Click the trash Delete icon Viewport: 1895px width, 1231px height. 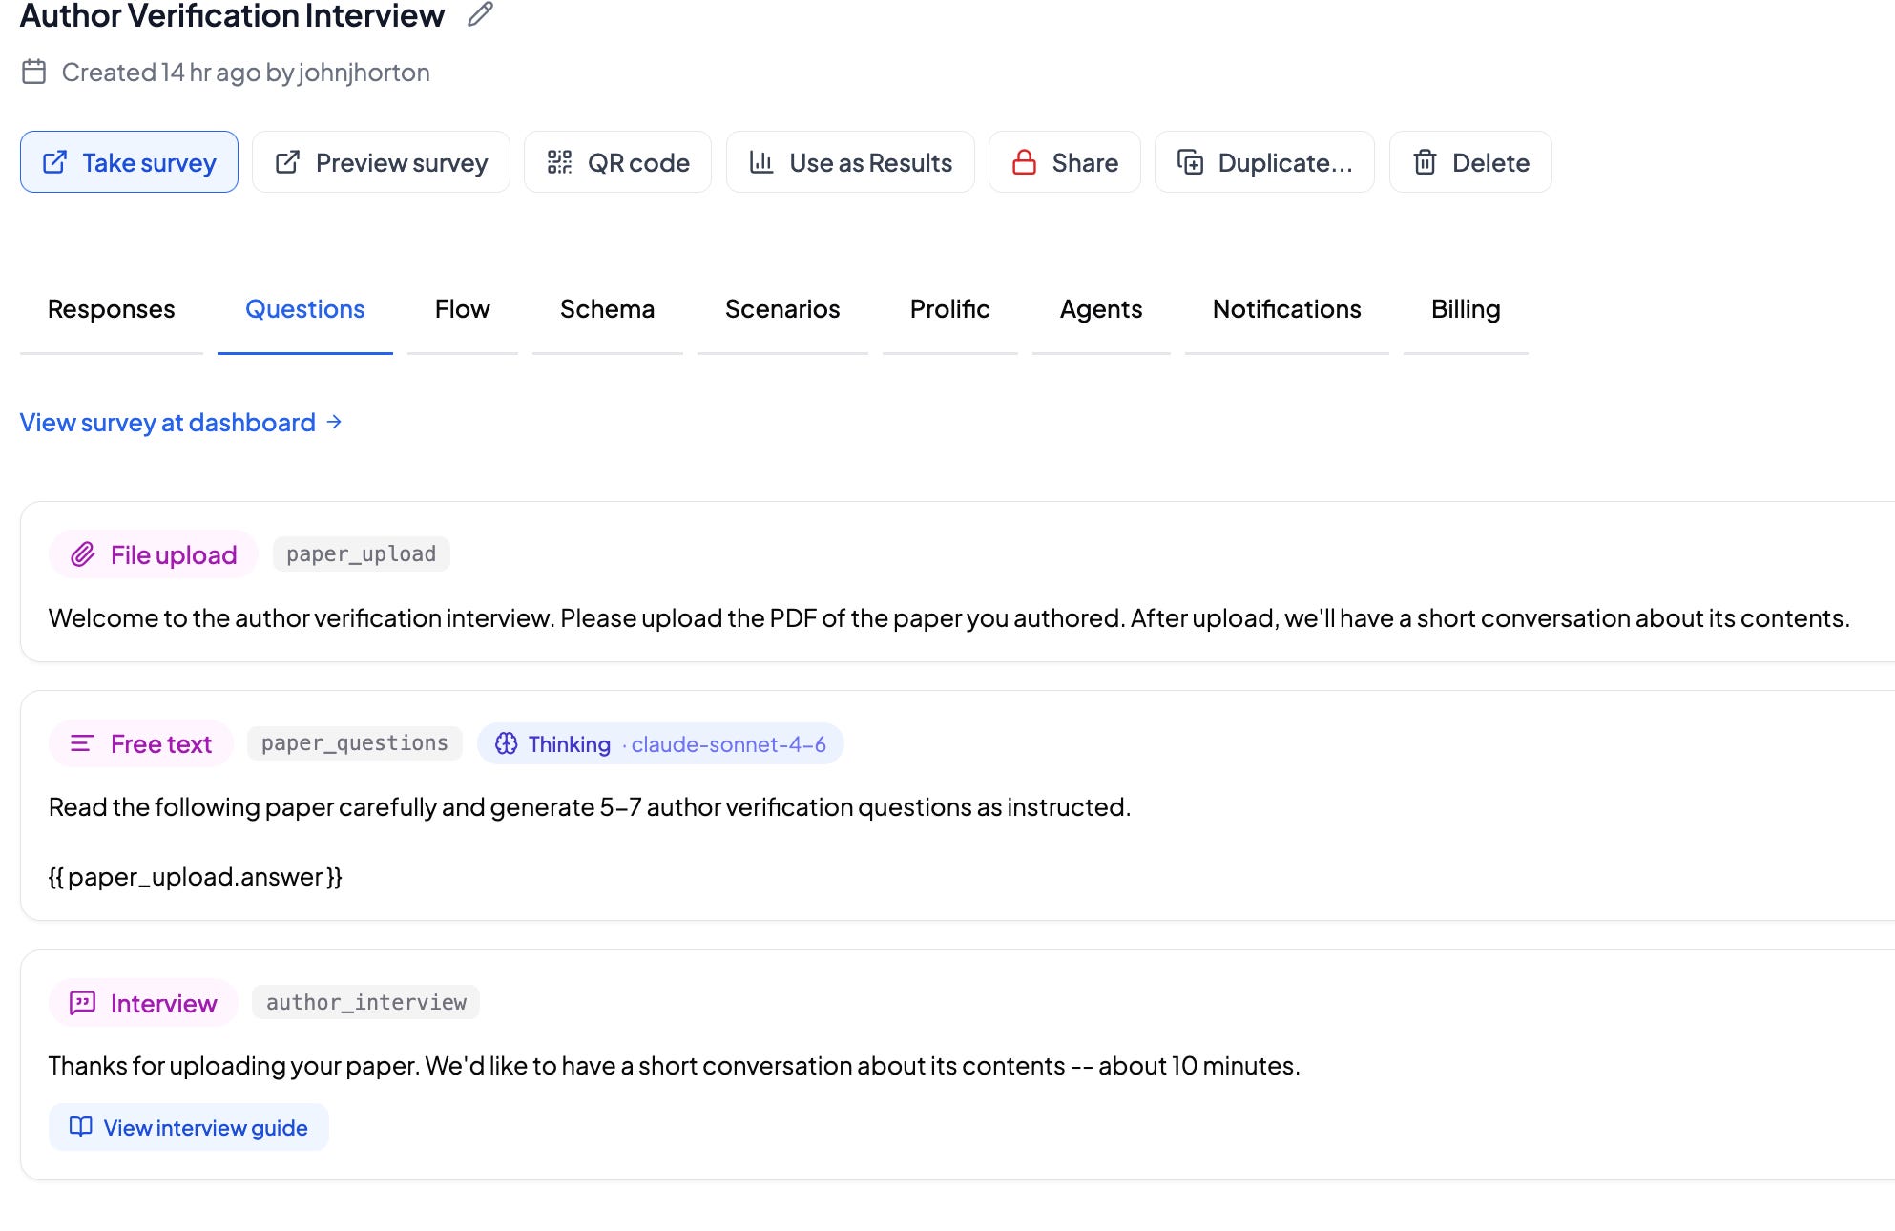(x=1425, y=162)
